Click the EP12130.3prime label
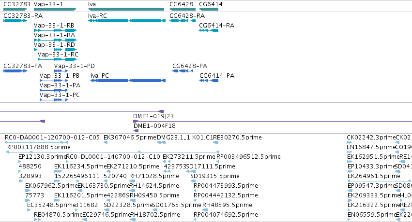 coord(42,157)
